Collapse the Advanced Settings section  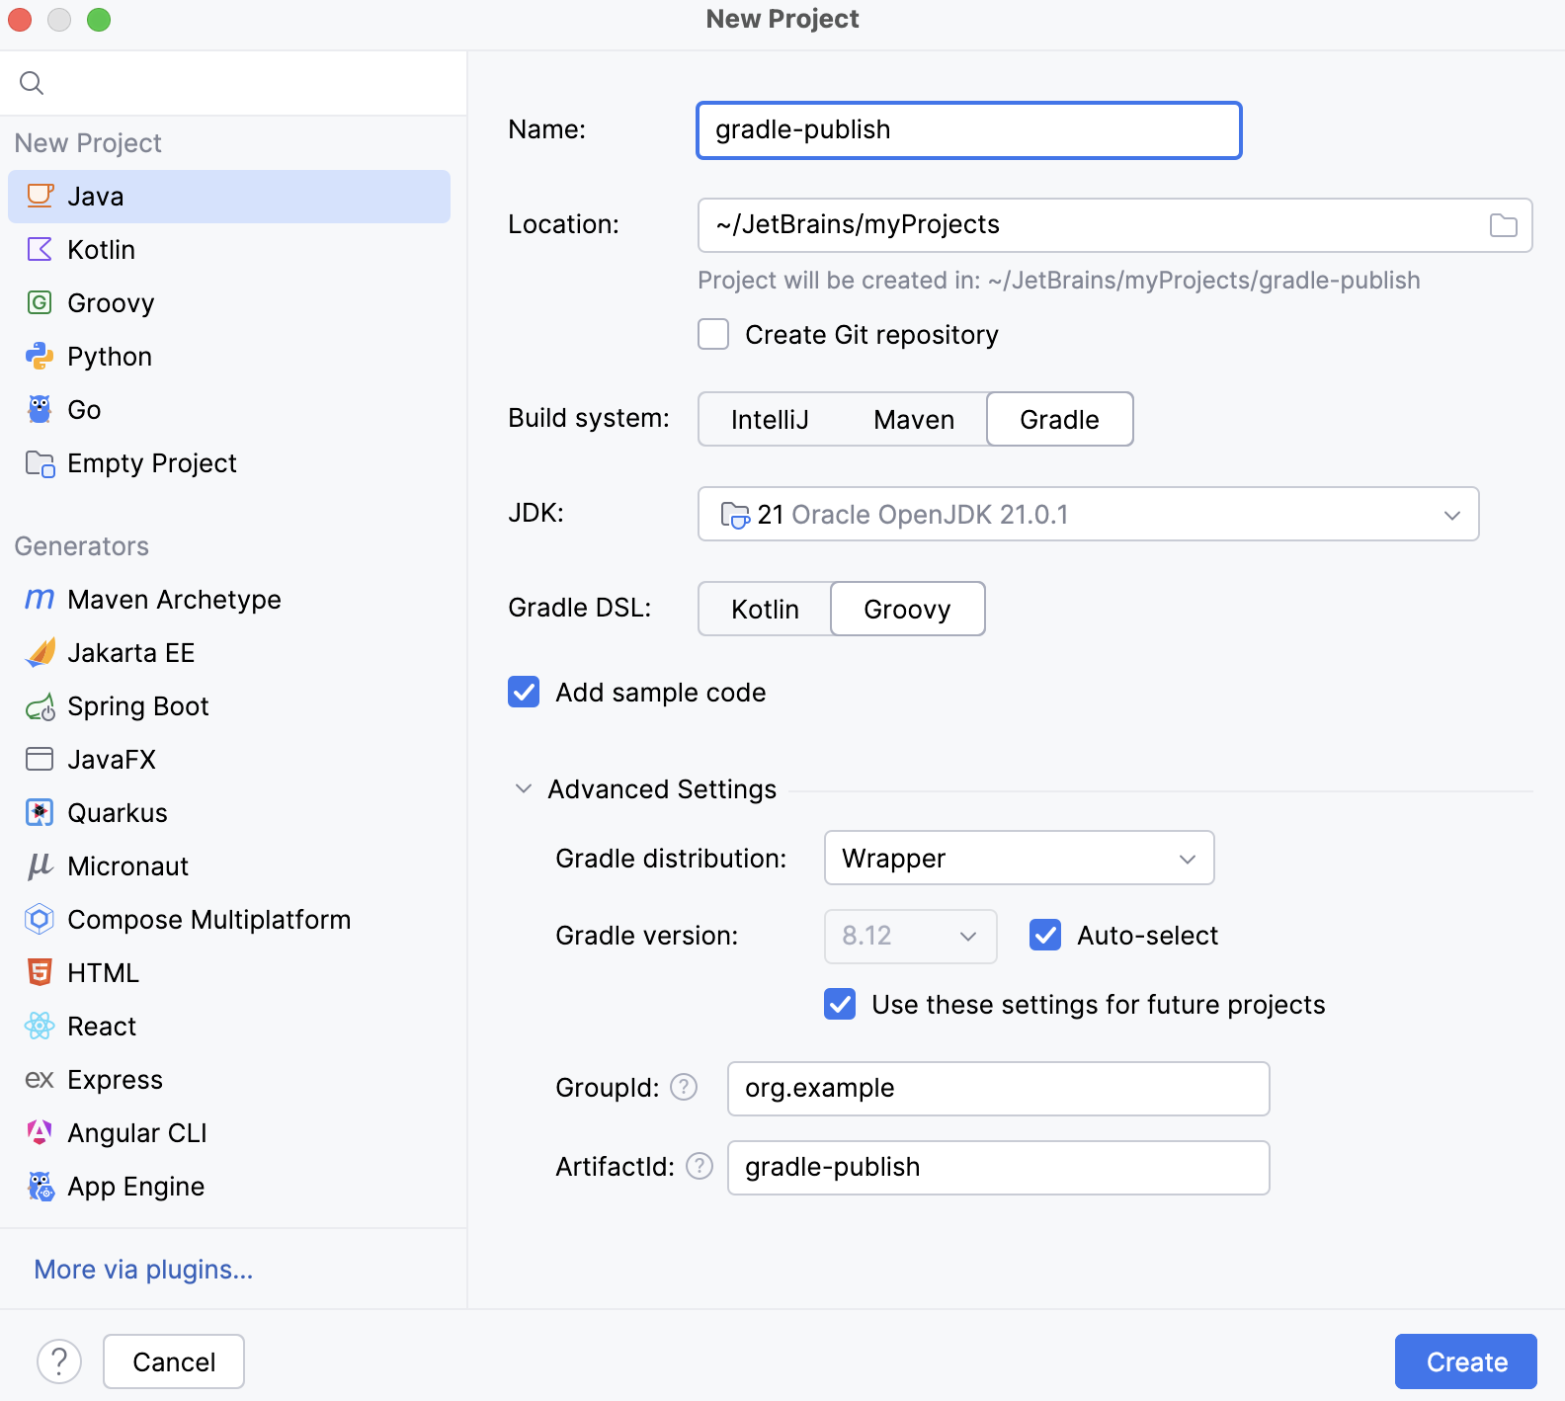tap(524, 788)
